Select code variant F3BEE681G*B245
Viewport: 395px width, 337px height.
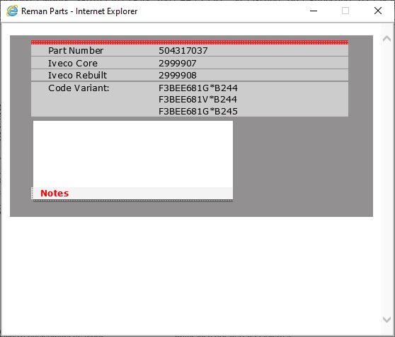pyautogui.click(x=198, y=111)
